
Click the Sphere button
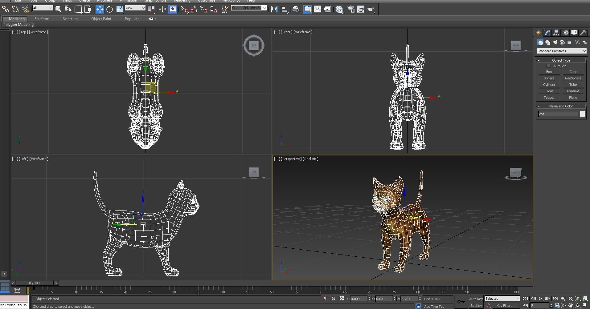549,78
